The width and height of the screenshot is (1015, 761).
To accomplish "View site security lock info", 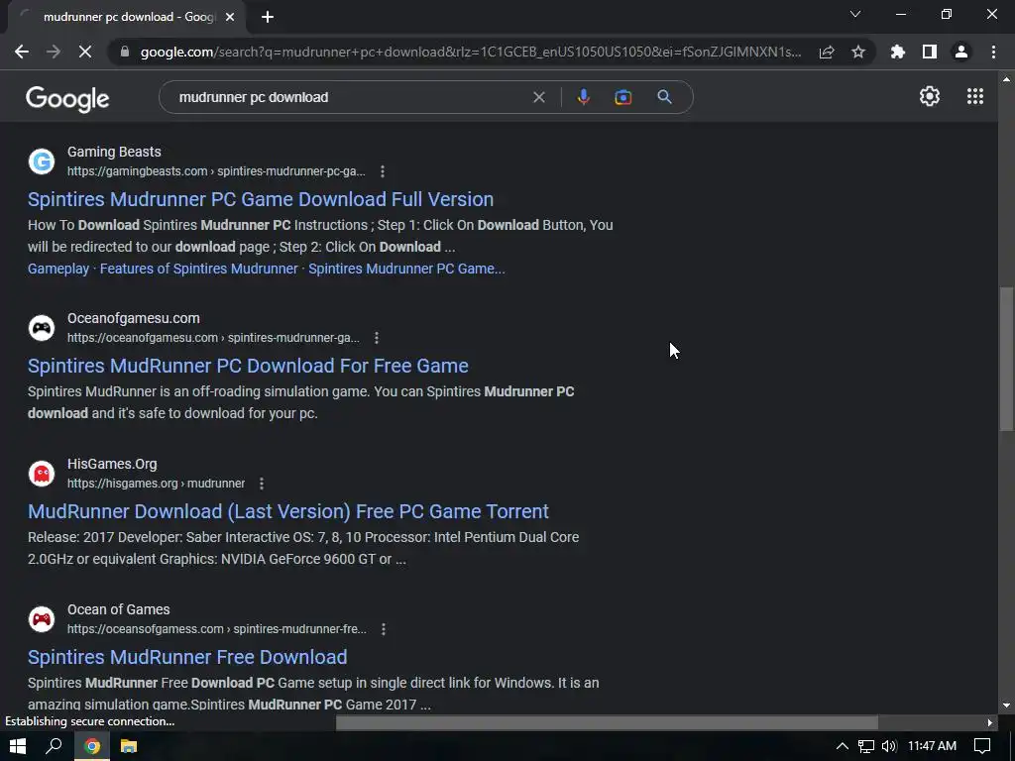I will (124, 52).
